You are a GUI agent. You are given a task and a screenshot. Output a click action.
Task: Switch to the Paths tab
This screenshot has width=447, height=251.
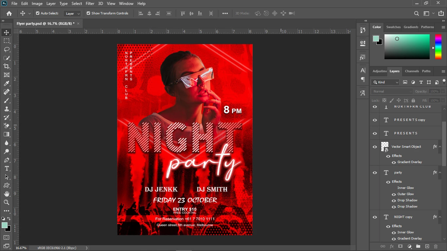(x=426, y=71)
